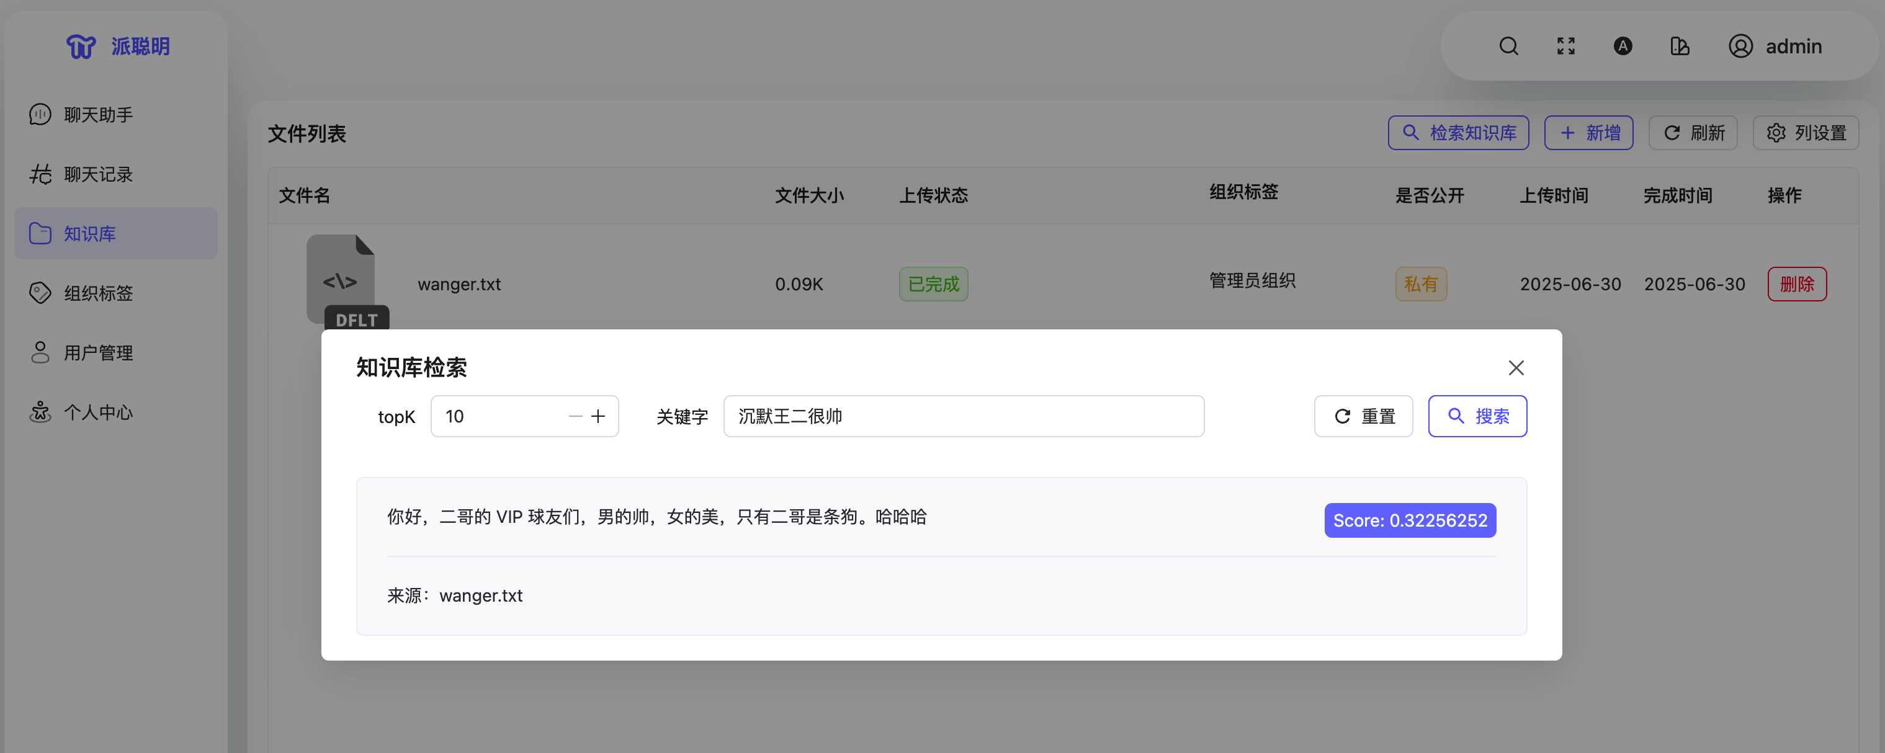This screenshot has height=753, width=1885.
Task: Close the 知识库检索 dialog
Action: [x=1515, y=367]
